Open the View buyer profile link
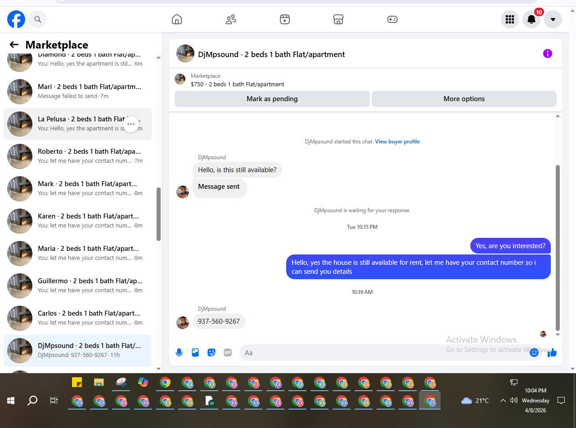The height and width of the screenshot is (428, 576). point(397,142)
